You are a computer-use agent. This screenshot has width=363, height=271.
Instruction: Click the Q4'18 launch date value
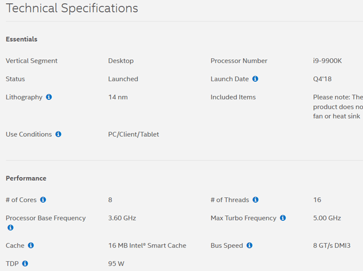[322, 79]
